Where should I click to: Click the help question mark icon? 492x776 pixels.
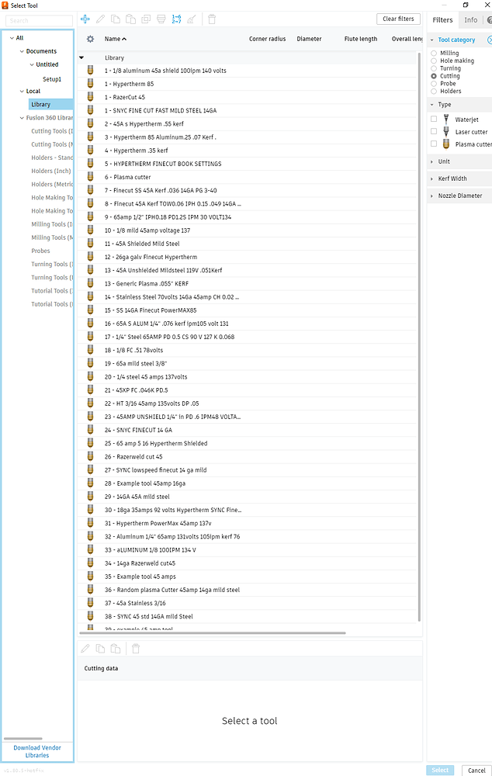(490, 20)
